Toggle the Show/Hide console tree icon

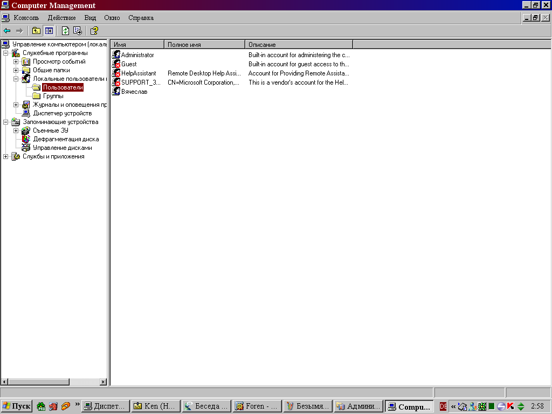pos(49,31)
